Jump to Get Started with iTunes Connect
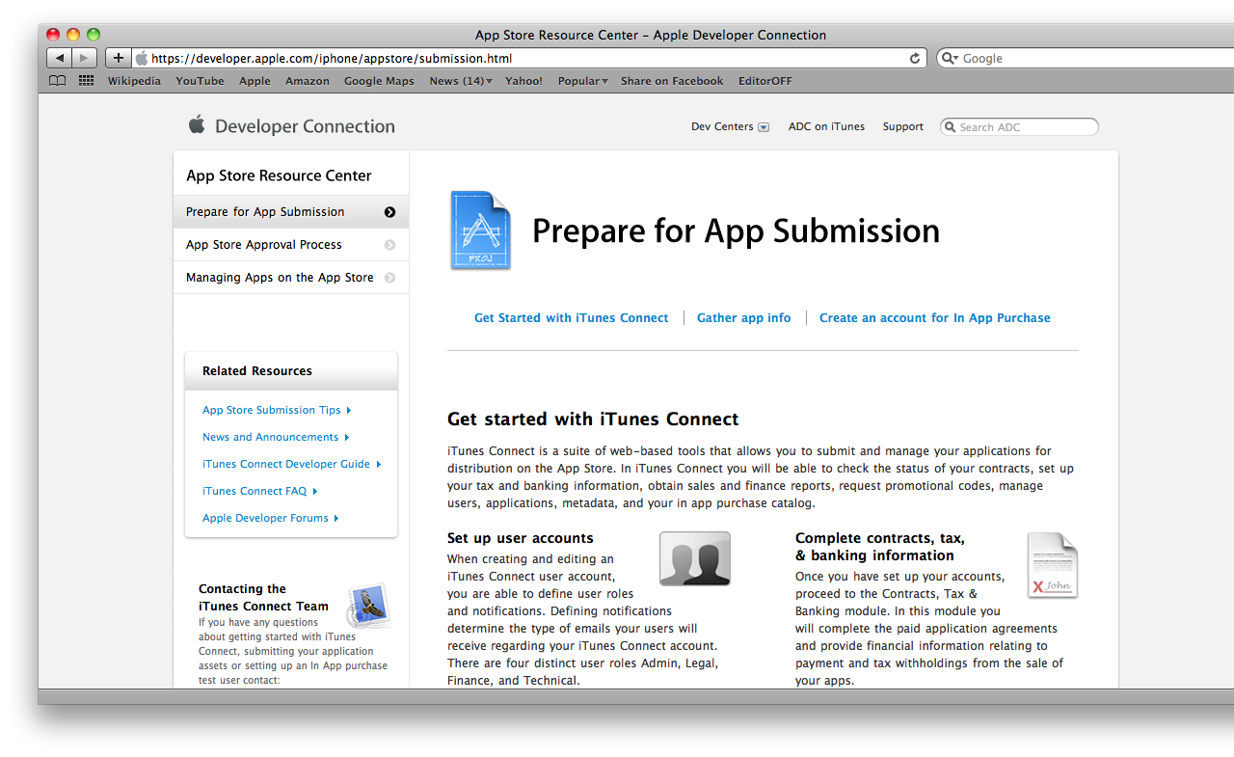Image resolution: width=1234 pixels, height=757 pixels. click(x=571, y=317)
